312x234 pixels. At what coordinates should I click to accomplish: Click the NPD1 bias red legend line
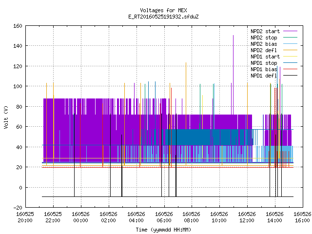(290, 69)
